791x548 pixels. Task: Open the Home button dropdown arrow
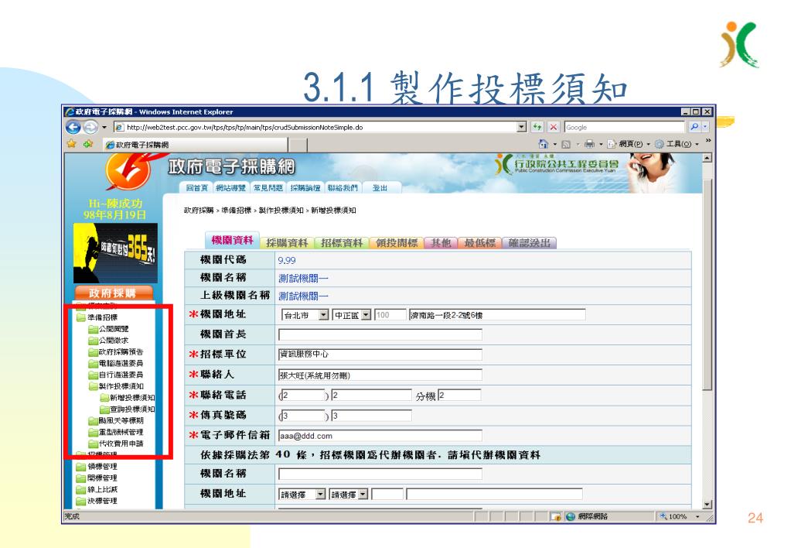point(555,145)
